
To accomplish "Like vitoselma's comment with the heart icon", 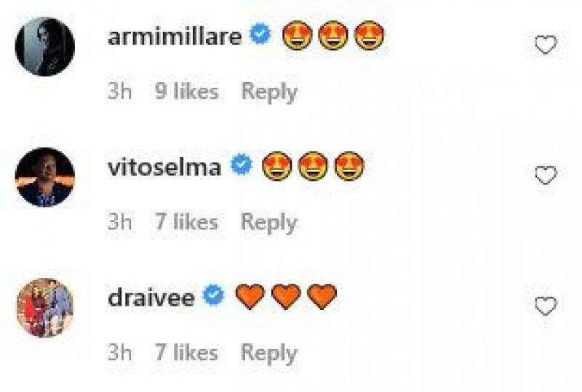I will 546,175.
